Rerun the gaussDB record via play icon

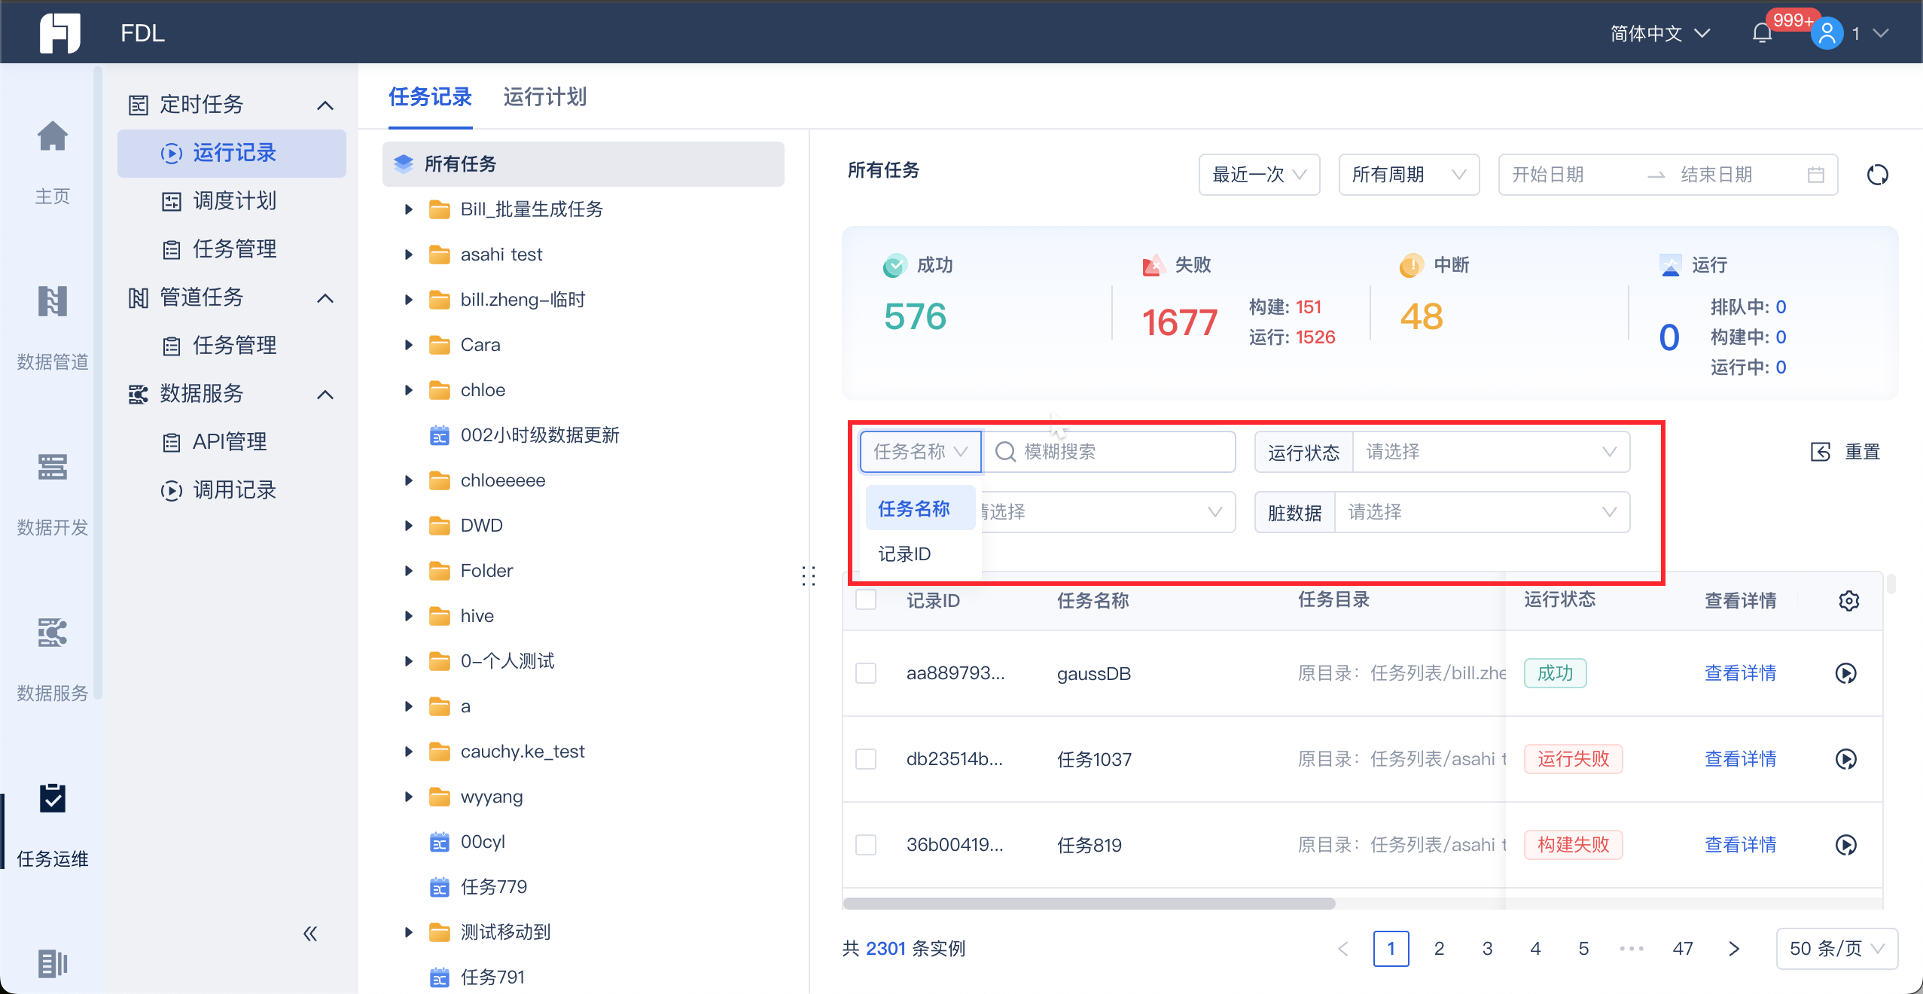click(1845, 673)
